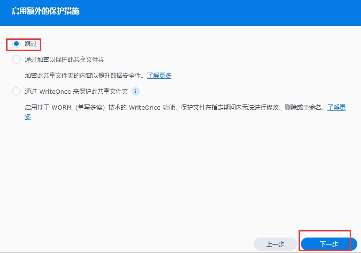Image resolution: width=361 pixels, height=253 pixels.
Task: Open "了解更多" link for folder encryption
Action: [159, 75]
